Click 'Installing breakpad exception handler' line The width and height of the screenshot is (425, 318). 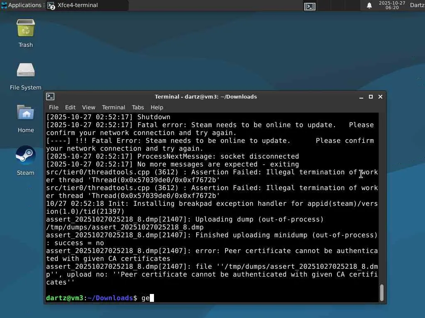212,207
